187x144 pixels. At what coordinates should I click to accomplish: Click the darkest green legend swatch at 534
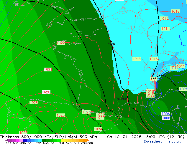44,140
